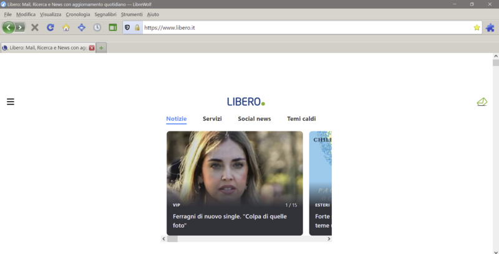Switch to the Social news tab
Viewport: 499px width, 254px height.
tap(254, 119)
